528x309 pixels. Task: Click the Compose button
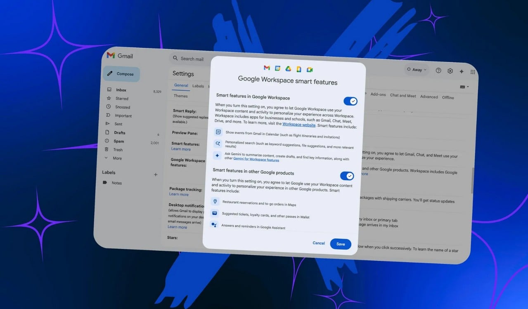pyautogui.click(x=121, y=74)
